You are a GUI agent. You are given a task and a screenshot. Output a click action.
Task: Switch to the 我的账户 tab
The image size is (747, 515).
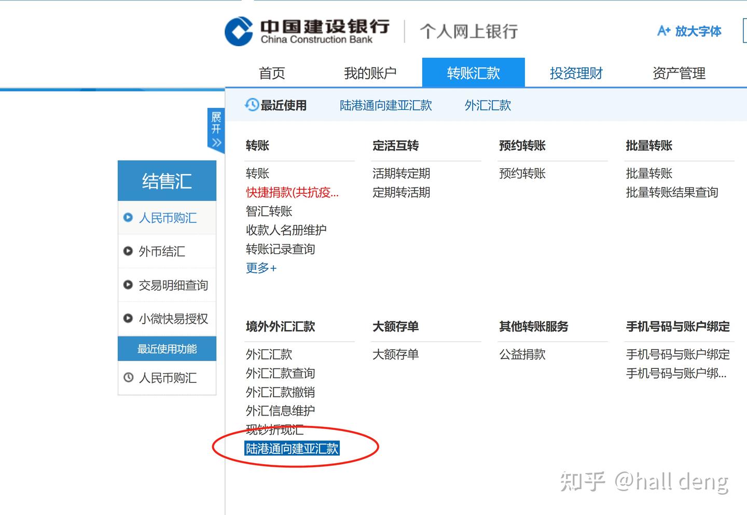click(370, 73)
